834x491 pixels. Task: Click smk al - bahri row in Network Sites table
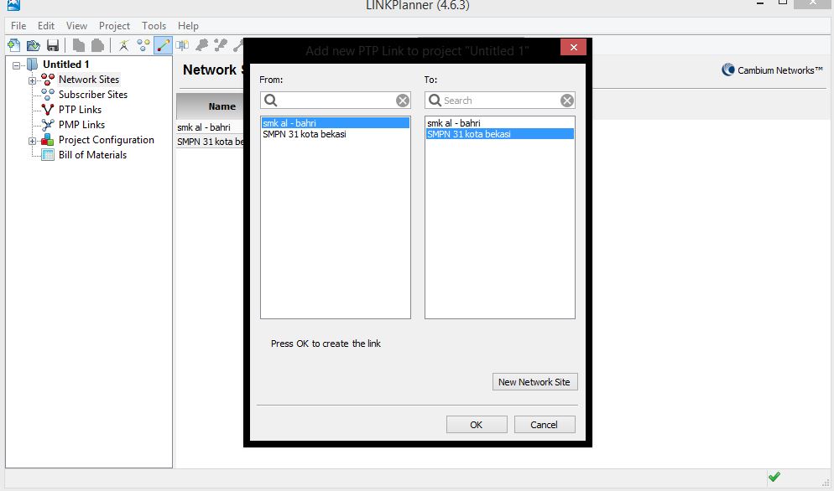coord(210,127)
